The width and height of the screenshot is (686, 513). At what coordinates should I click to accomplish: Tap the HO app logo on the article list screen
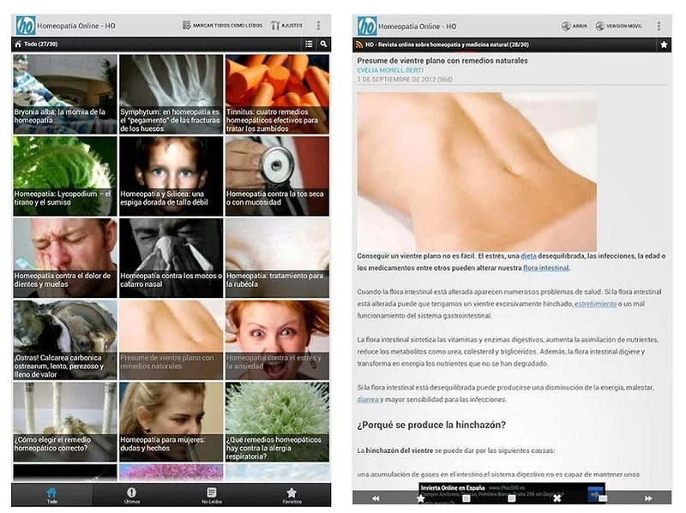[26, 26]
